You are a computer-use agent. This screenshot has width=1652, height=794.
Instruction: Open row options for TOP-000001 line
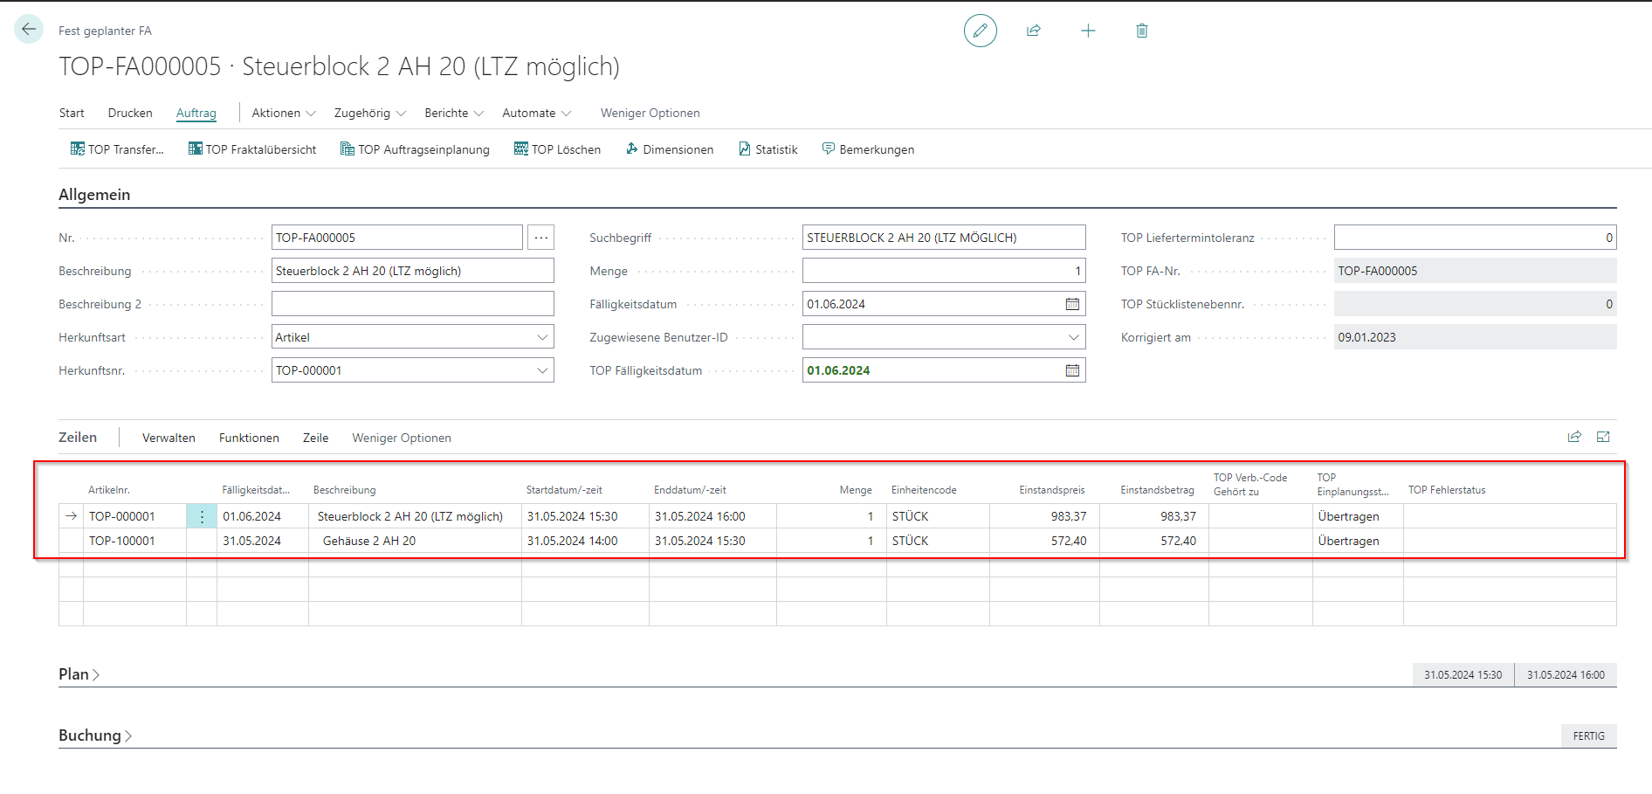point(202,516)
